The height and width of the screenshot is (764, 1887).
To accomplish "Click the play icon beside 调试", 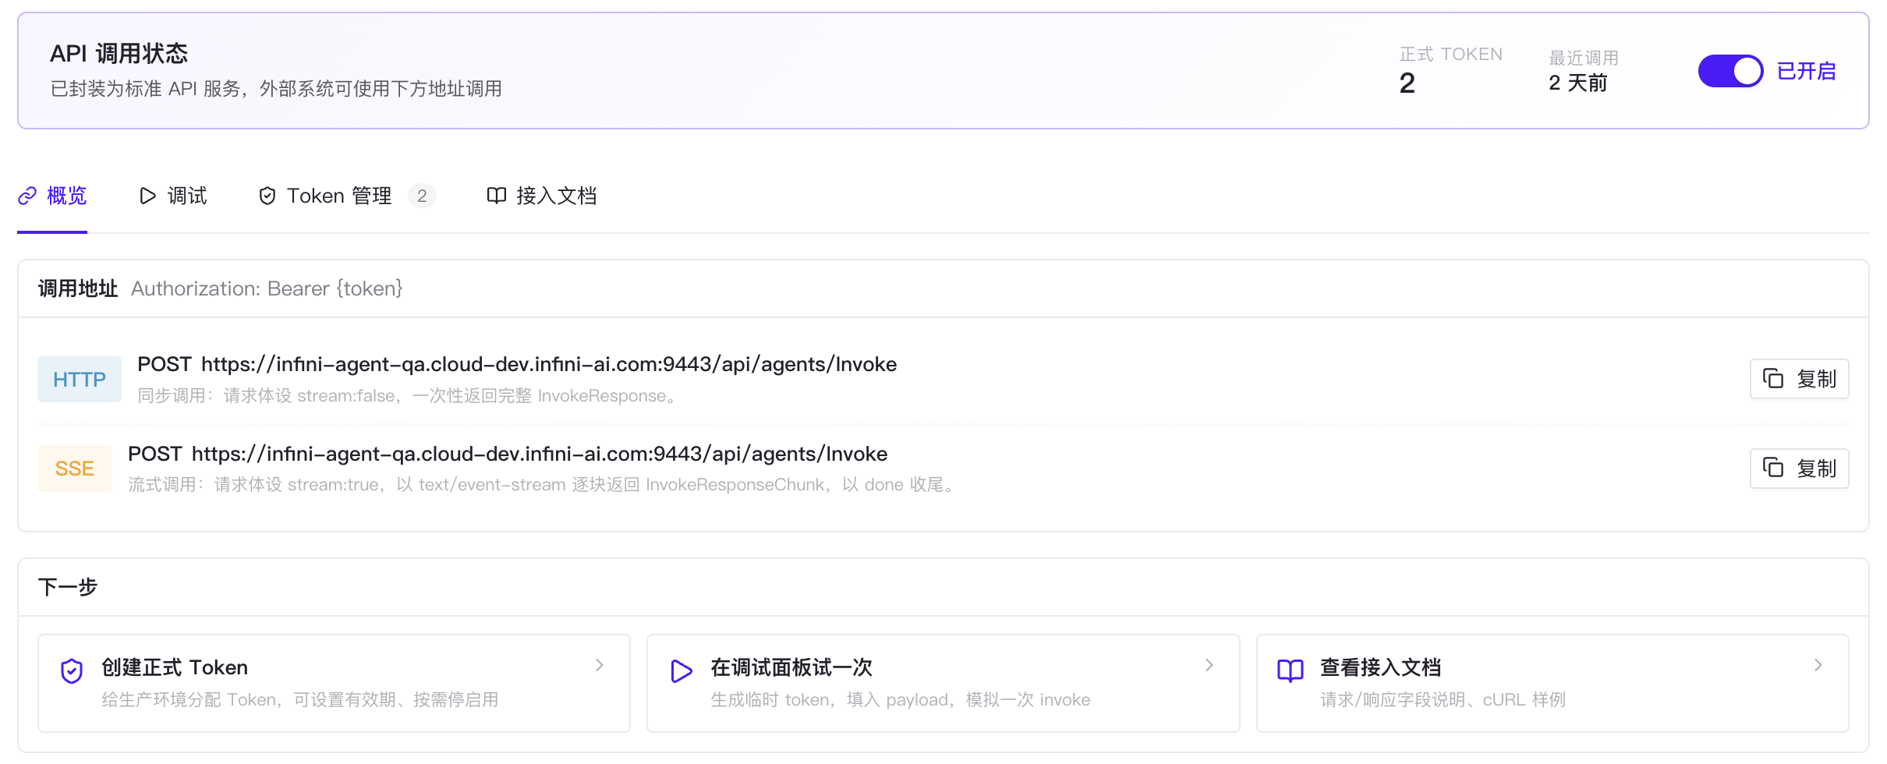I will coord(147,196).
